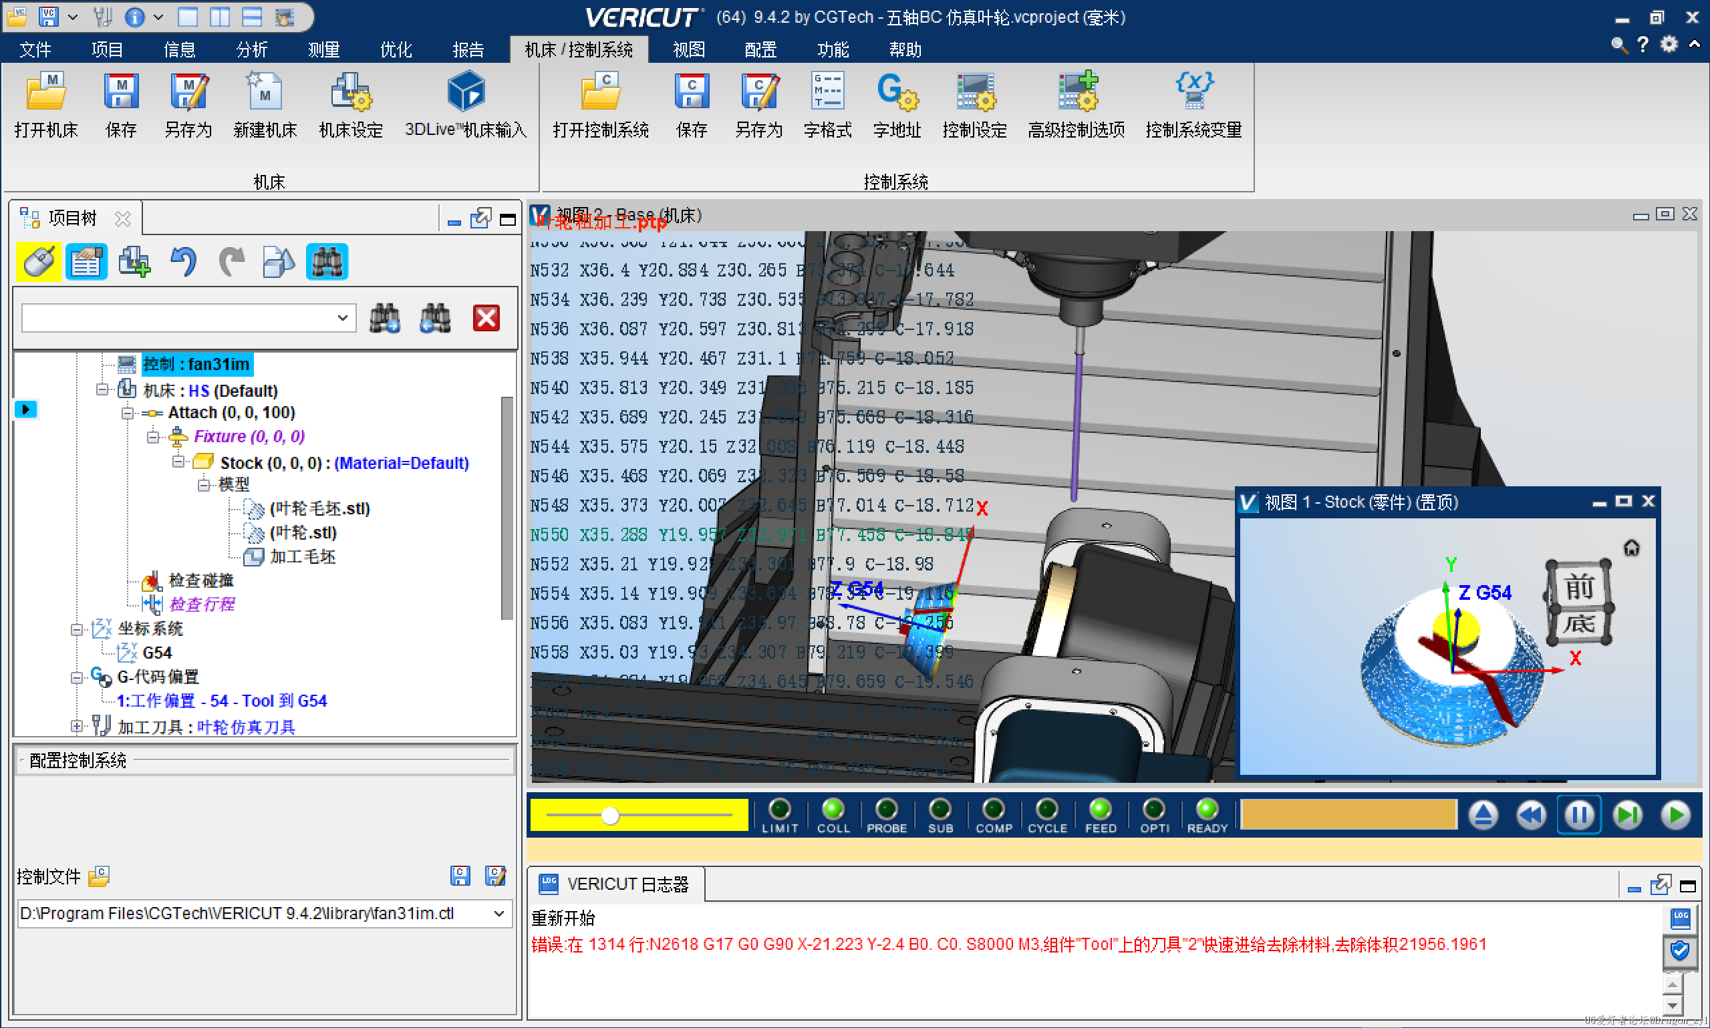Close search bar with red X
Image resolution: width=1710 pixels, height=1028 pixels.
486,319
